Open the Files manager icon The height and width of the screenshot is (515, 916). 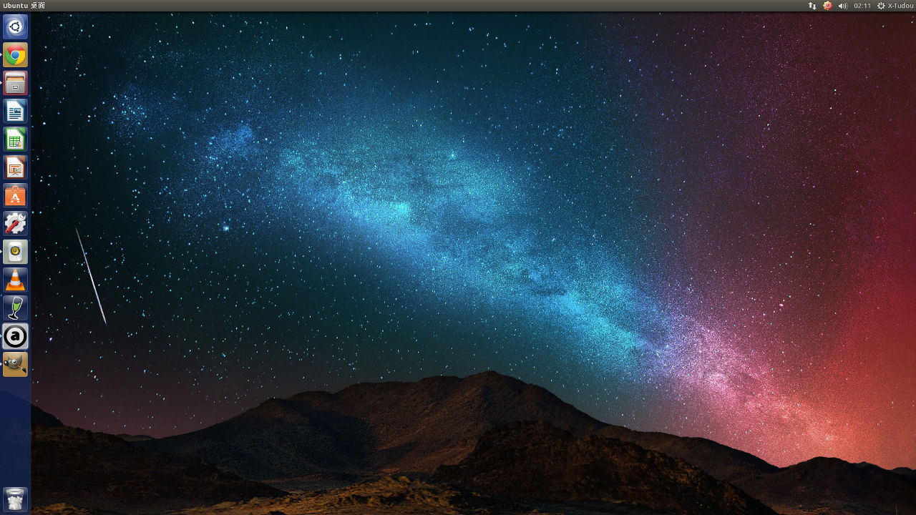click(15, 84)
